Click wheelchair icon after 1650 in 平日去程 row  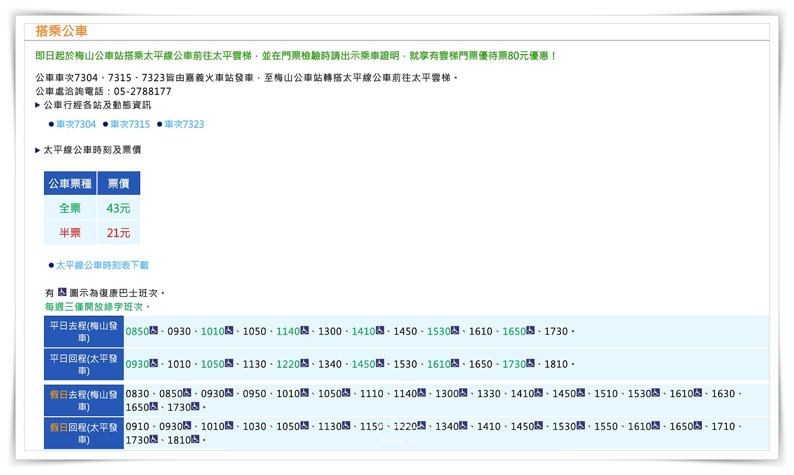531,331
